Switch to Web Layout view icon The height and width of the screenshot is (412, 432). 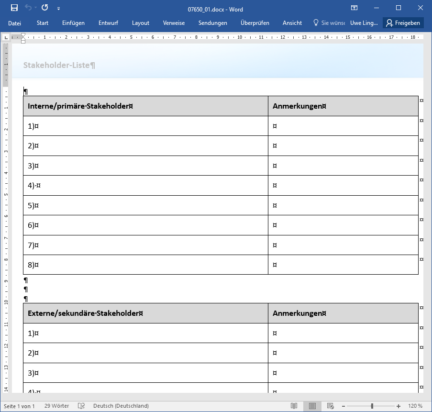coord(330,406)
